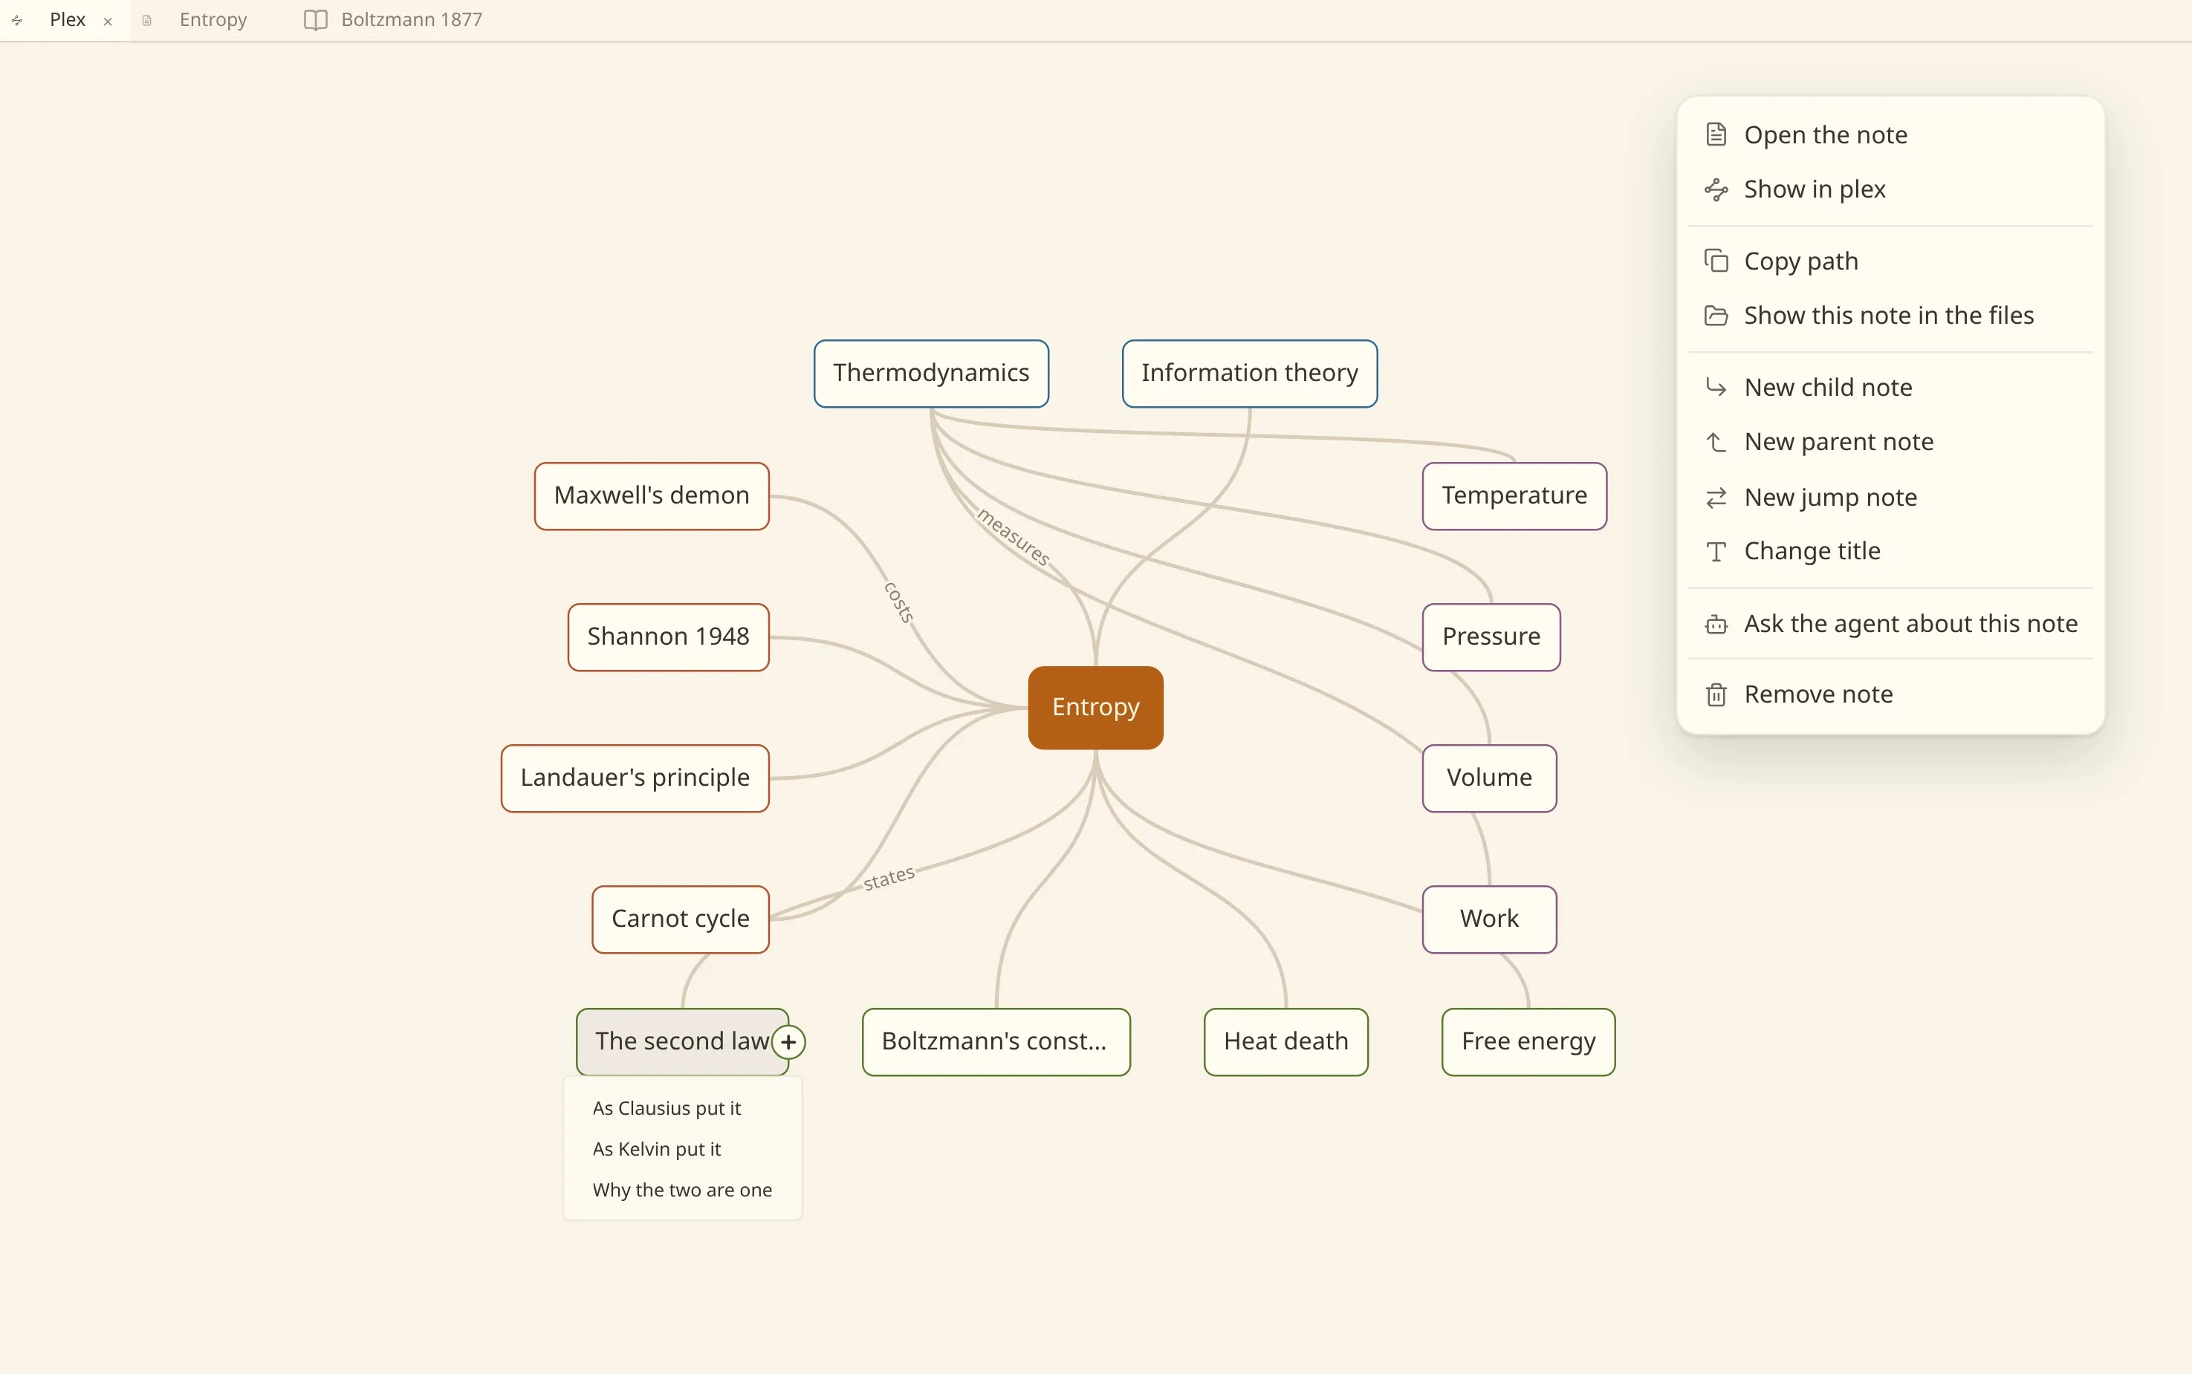This screenshot has width=2192, height=1374.
Task: Click the plex icon on the Plex tab
Action: [x=17, y=20]
